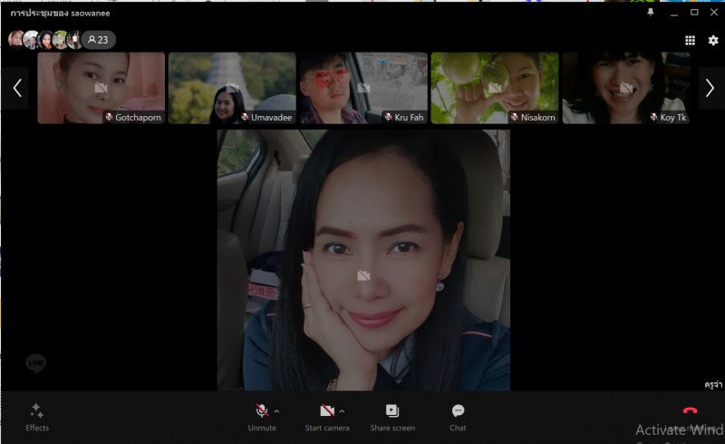Pin the meeting window on top
This screenshot has height=444, width=725.
[650, 13]
